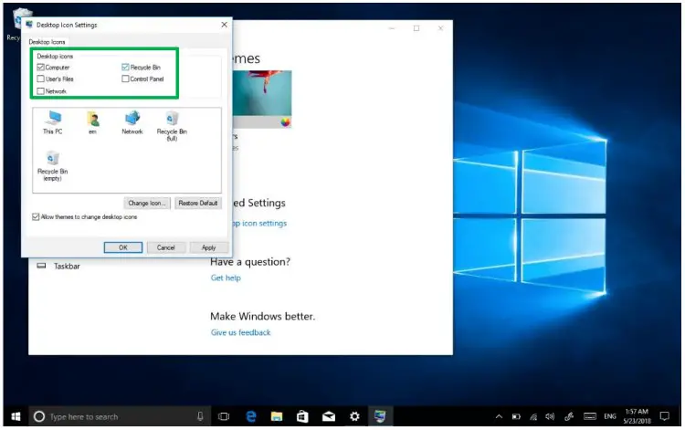Click Apply in Desktop Icon Settings

[209, 247]
